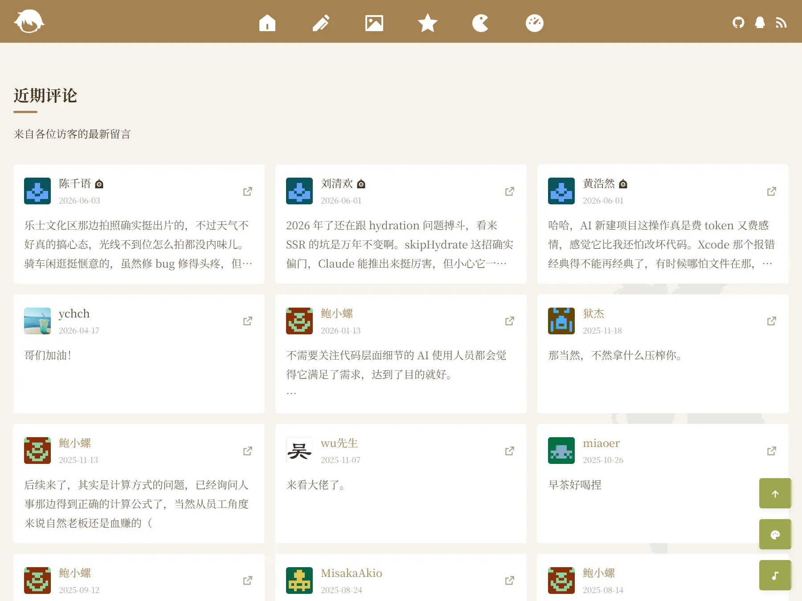Open the RSS feed icon
The height and width of the screenshot is (601, 802).
781,22
